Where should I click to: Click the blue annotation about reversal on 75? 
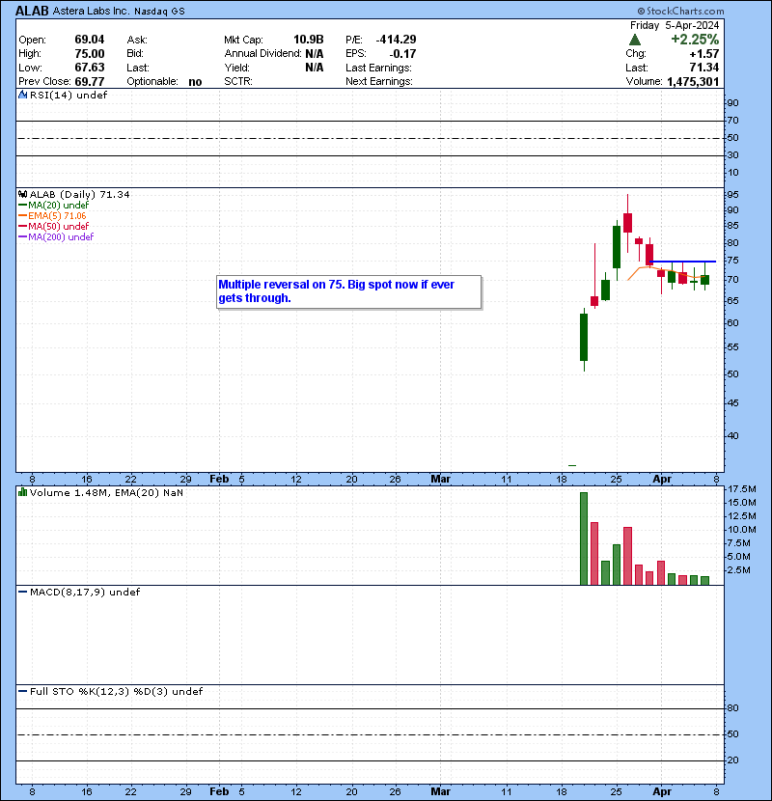[x=348, y=291]
